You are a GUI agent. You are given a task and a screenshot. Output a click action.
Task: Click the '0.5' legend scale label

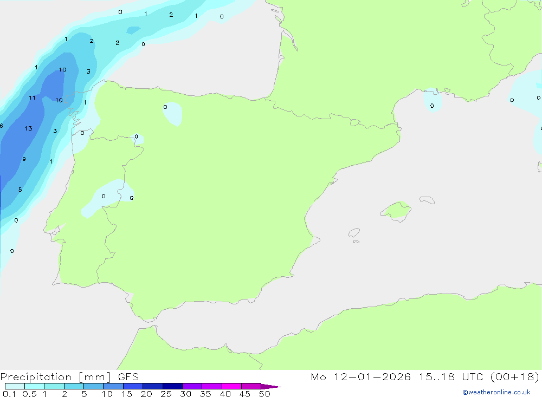[x=29, y=394]
